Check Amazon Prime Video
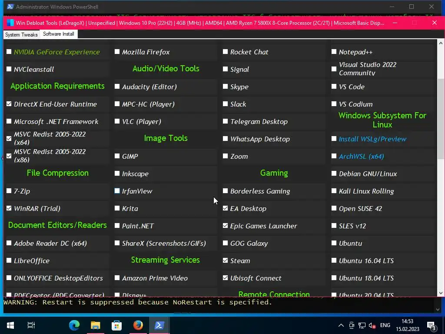 (x=117, y=278)
